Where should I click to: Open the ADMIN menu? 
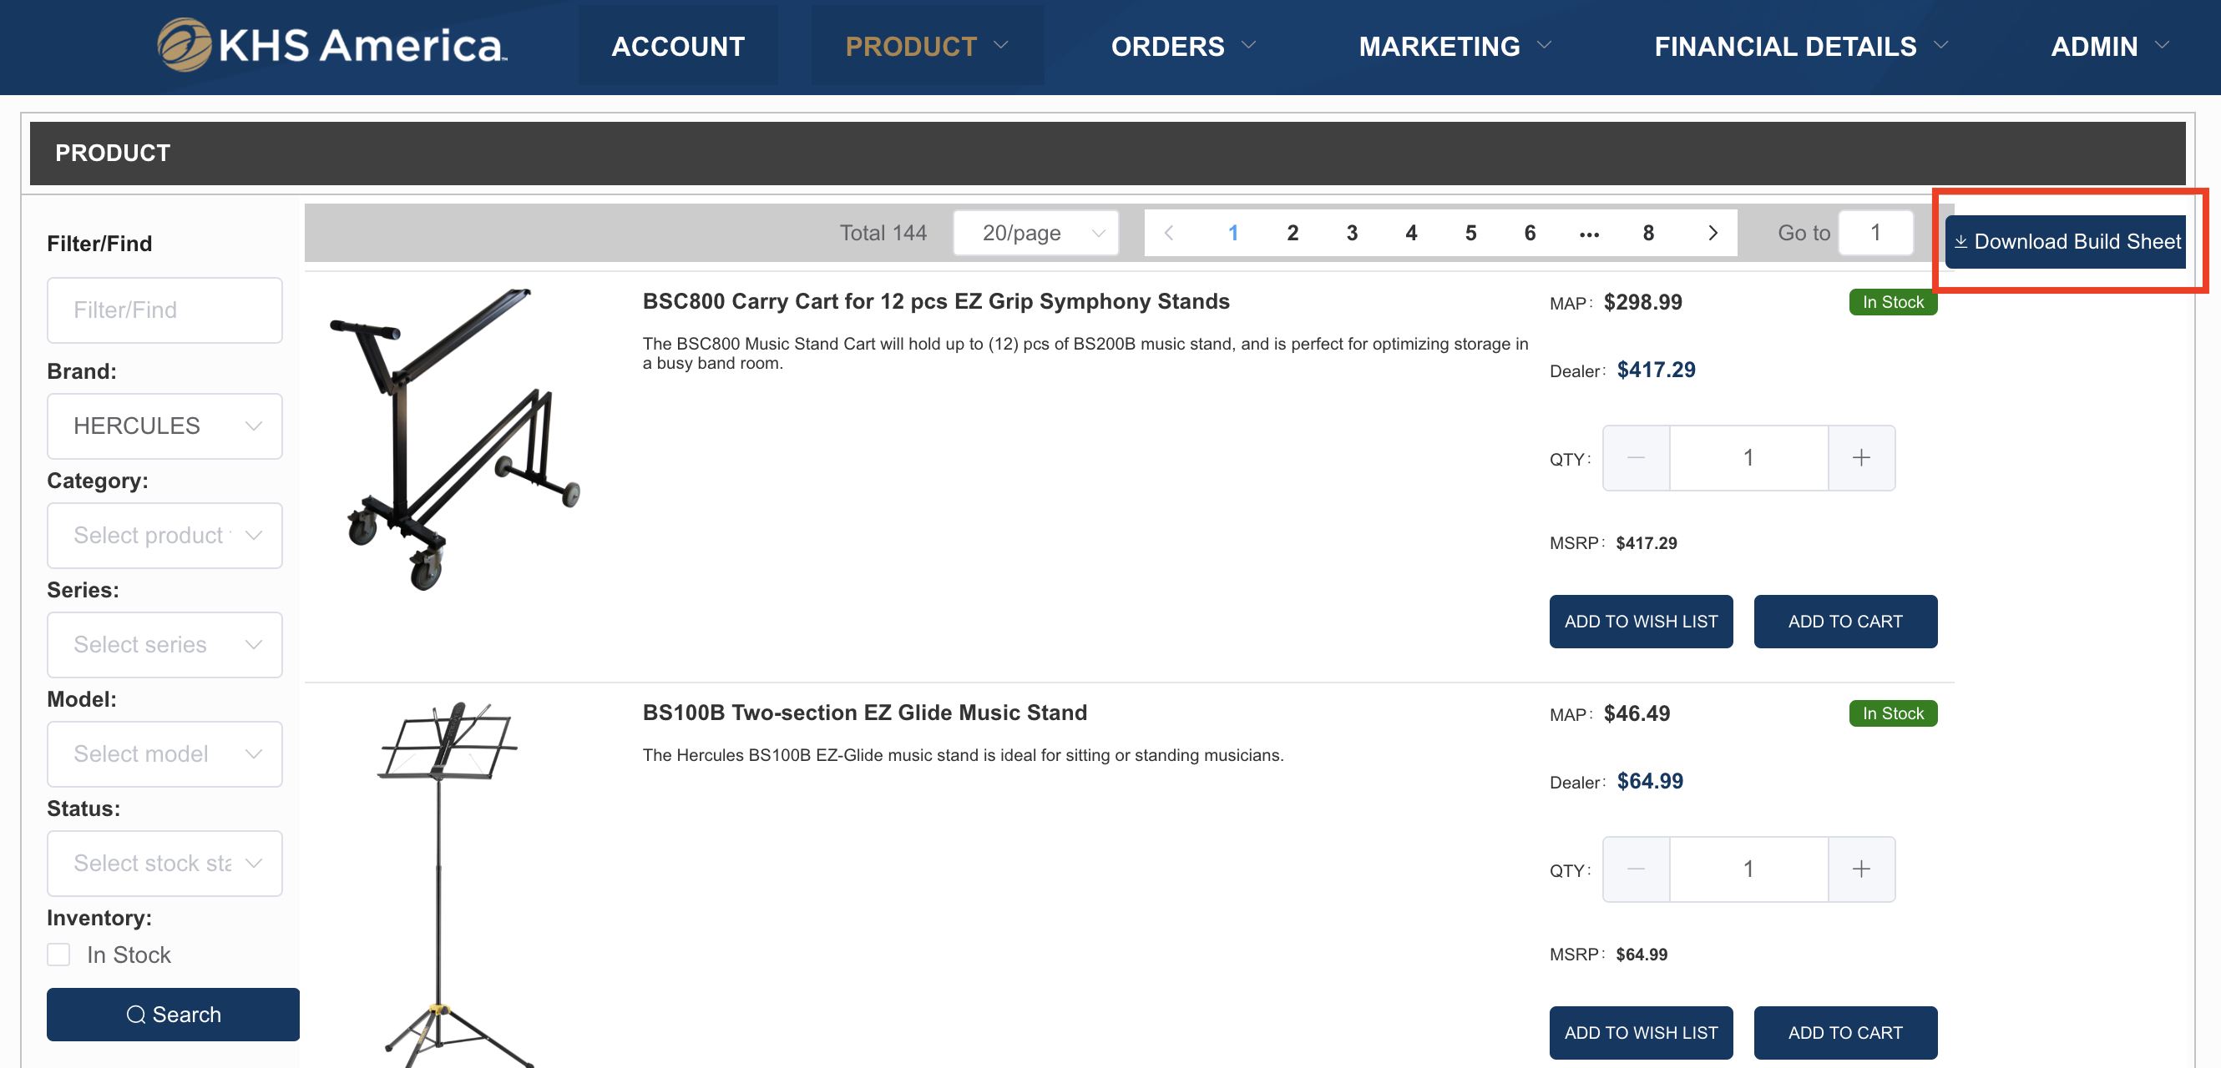(2095, 47)
